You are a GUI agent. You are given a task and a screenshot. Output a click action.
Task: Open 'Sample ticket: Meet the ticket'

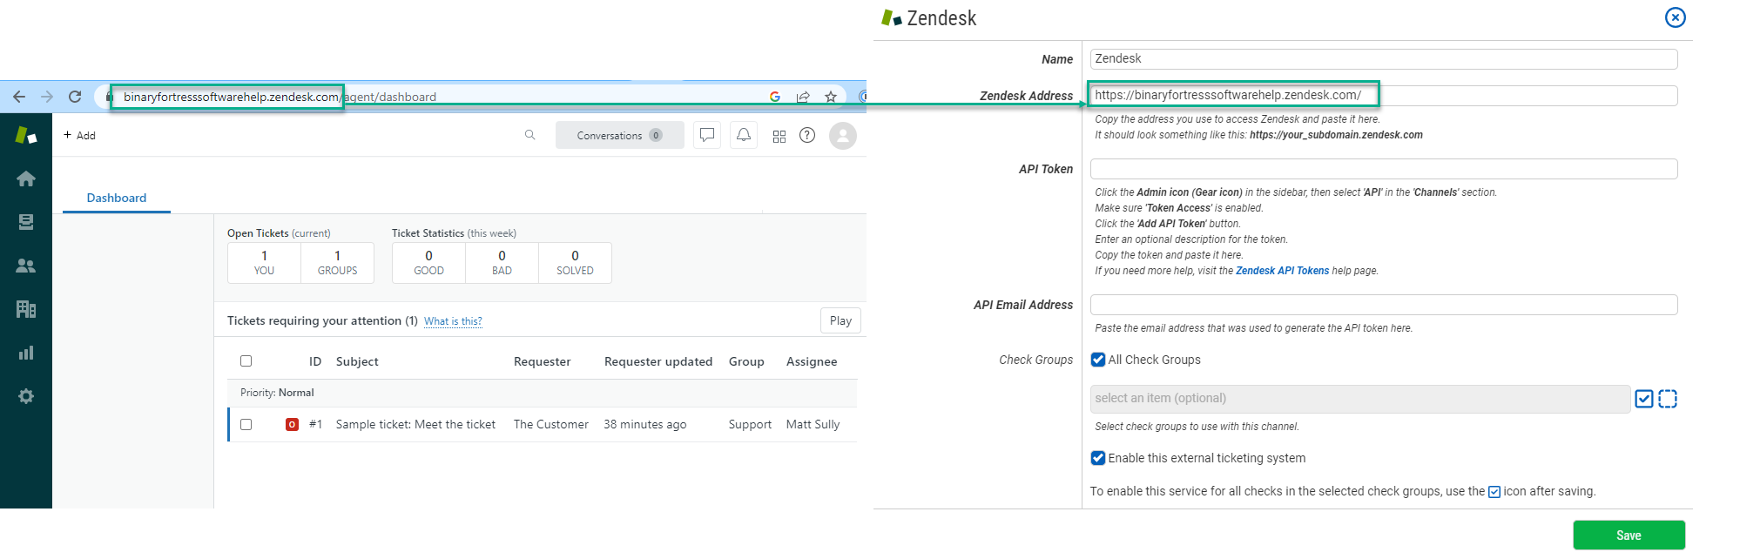click(415, 424)
